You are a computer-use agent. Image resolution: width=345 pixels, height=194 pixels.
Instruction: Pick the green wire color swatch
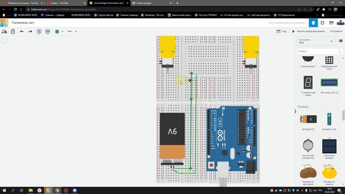[x=57, y=31]
